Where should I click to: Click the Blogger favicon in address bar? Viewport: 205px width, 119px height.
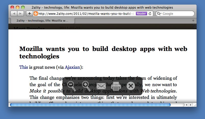tap(35, 14)
